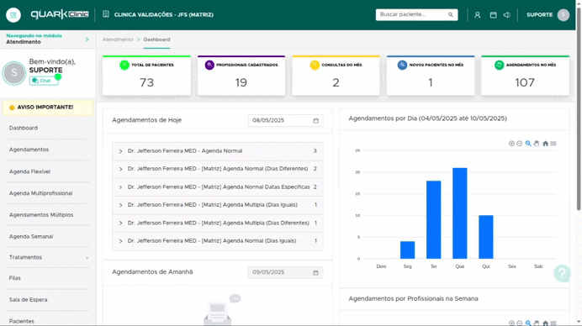
Task: Open the AVISO IMPORTANTE! notice
Action: click(x=48, y=108)
